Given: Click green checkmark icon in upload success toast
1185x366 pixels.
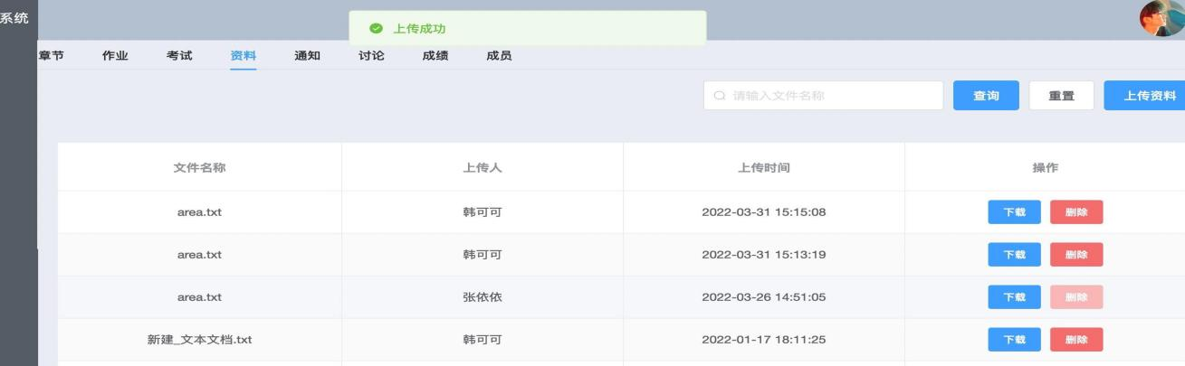Looking at the screenshot, I should coord(376,29).
